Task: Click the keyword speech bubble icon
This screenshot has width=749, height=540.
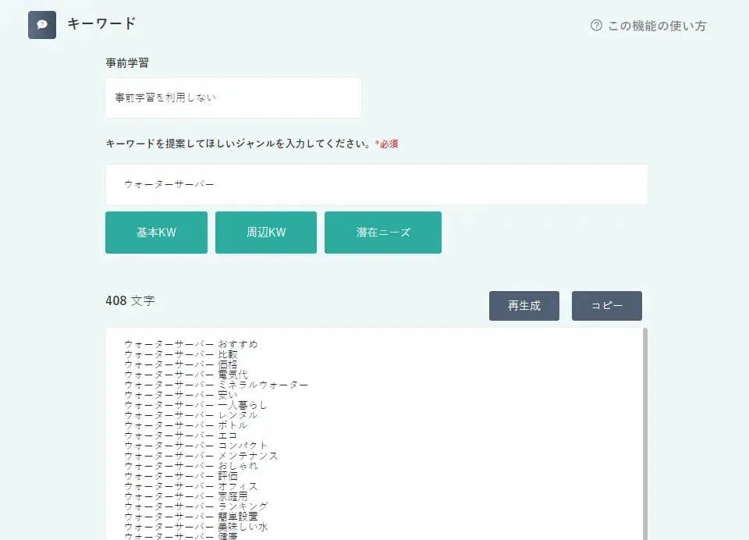Action: (42, 25)
